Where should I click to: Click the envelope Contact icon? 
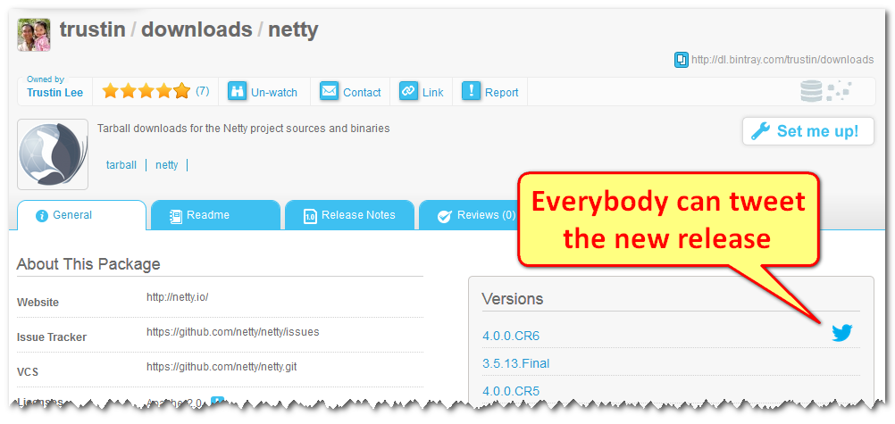click(x=330, y=91)
